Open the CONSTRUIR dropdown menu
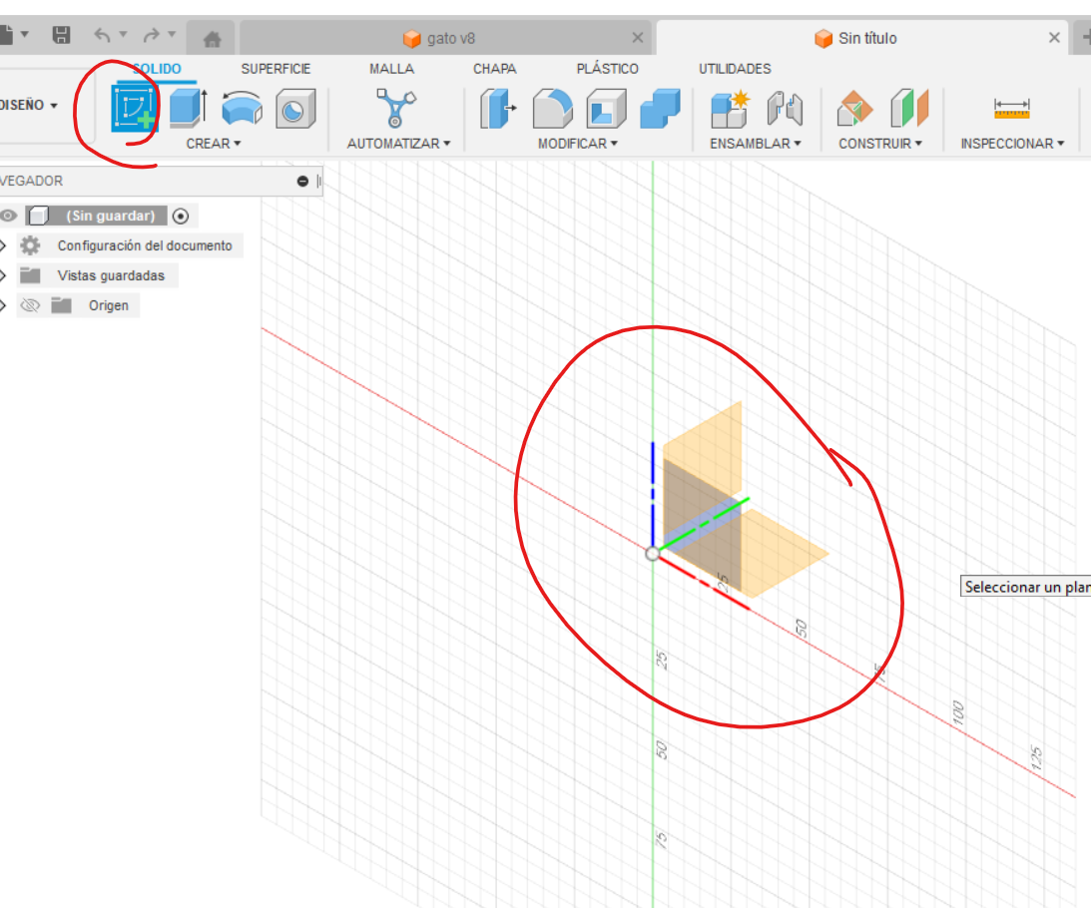This screenshot has width=1091, height=908. [880, 144]
